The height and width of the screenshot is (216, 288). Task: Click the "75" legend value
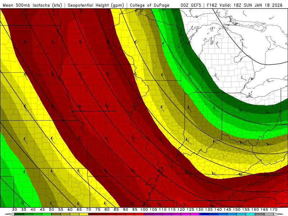[98, 210]
